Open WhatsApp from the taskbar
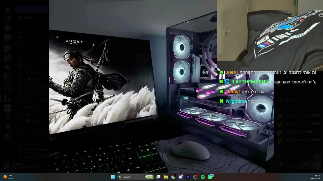The height and width of the screenshot is (181, 323). [x=210, y=177]
